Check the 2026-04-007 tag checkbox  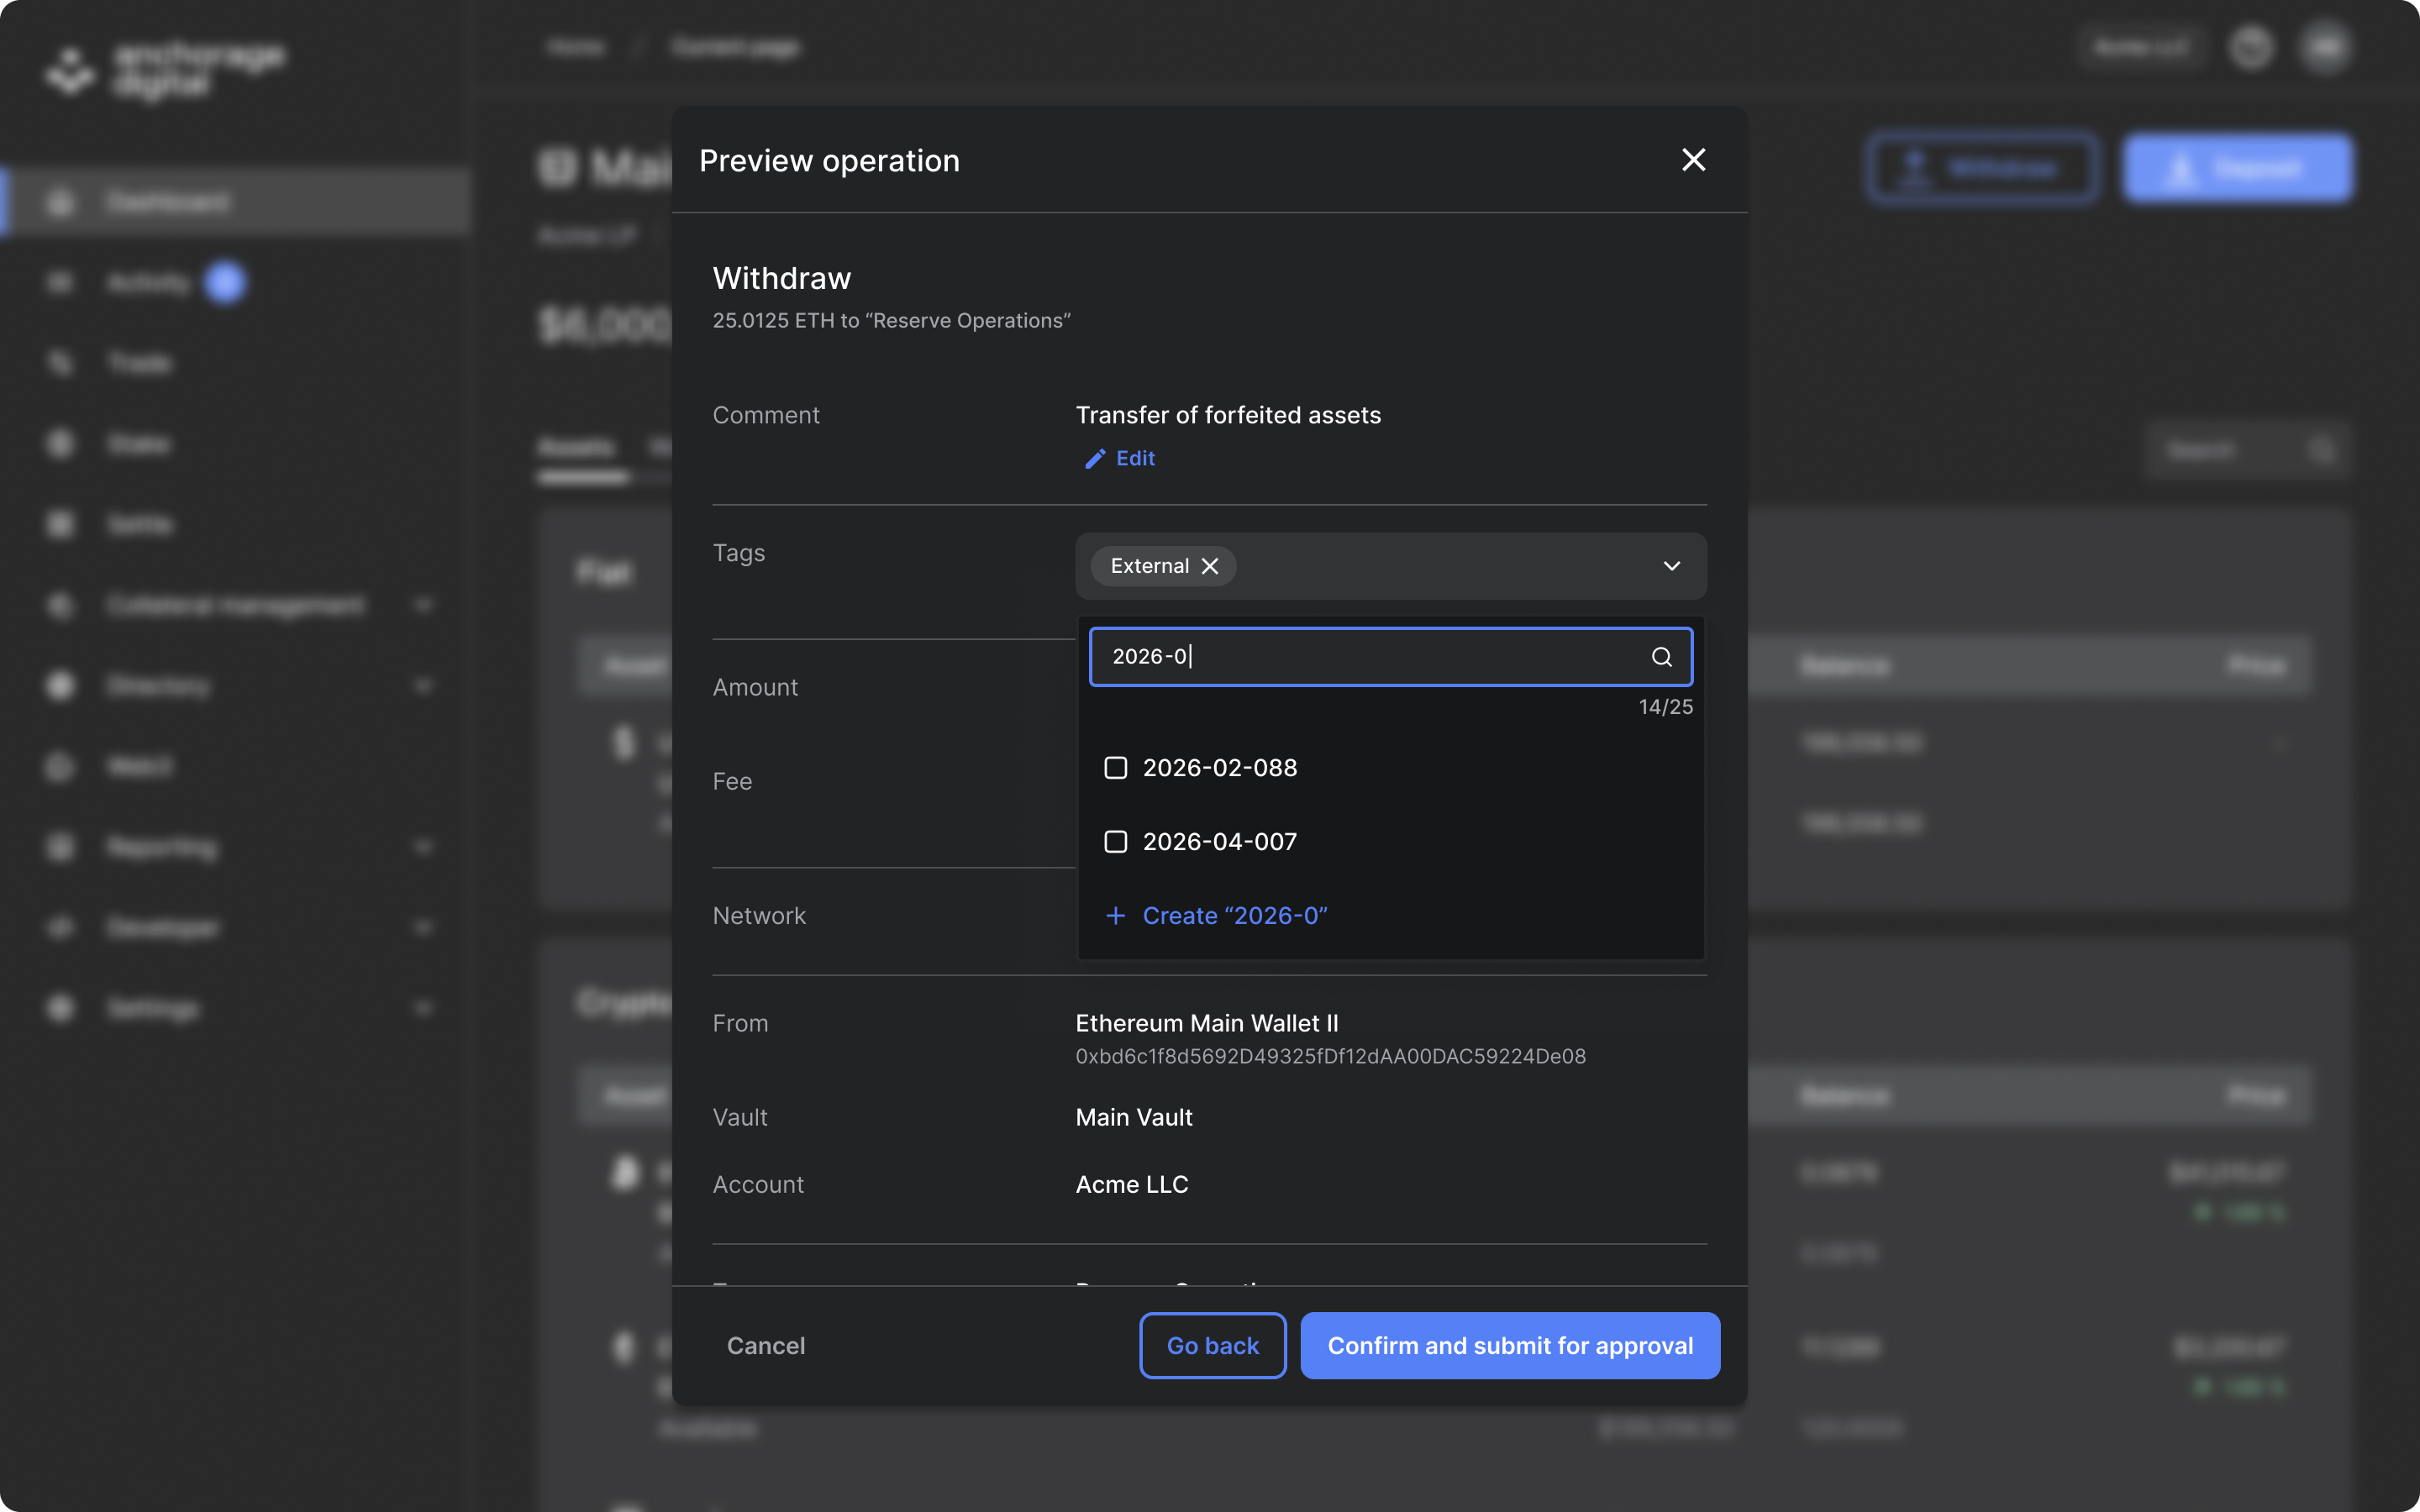click(x=1115, y=842)
